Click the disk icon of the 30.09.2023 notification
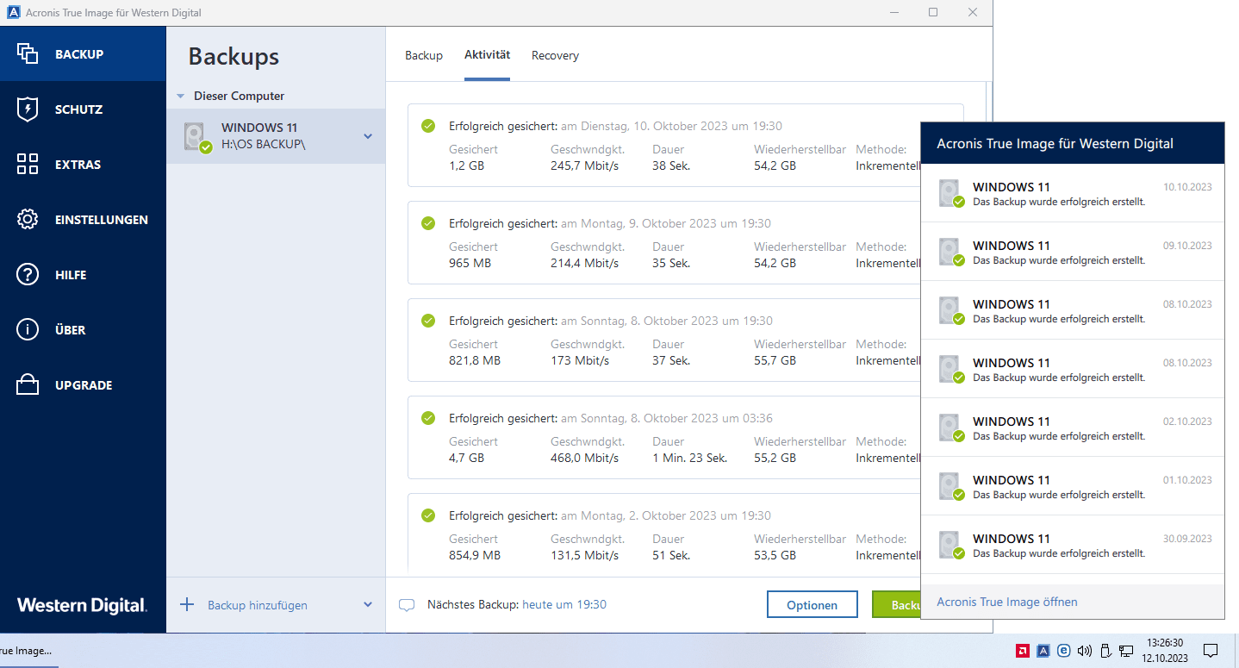 (950, 545)
